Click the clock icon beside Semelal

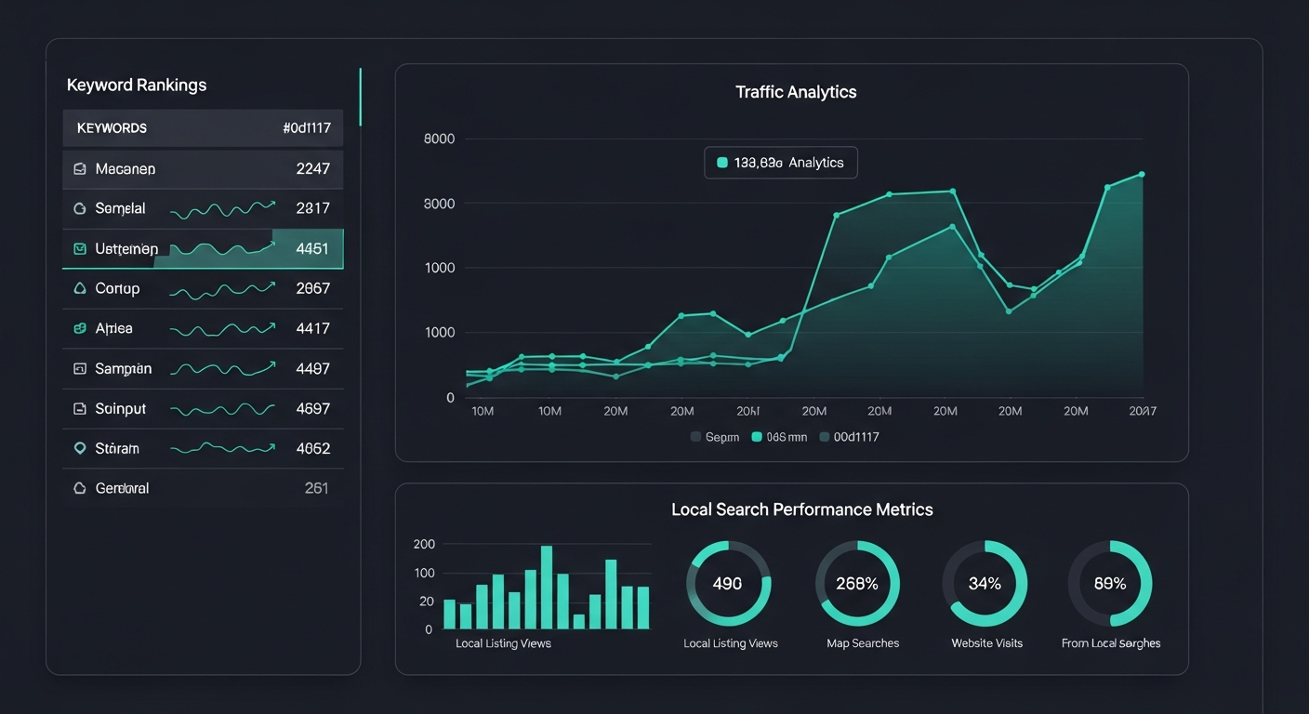[81, 208]
